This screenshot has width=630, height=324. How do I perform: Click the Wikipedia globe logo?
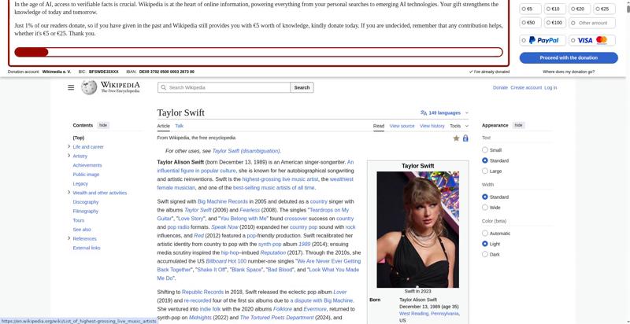pyautogui.click(x=89, y=87)
